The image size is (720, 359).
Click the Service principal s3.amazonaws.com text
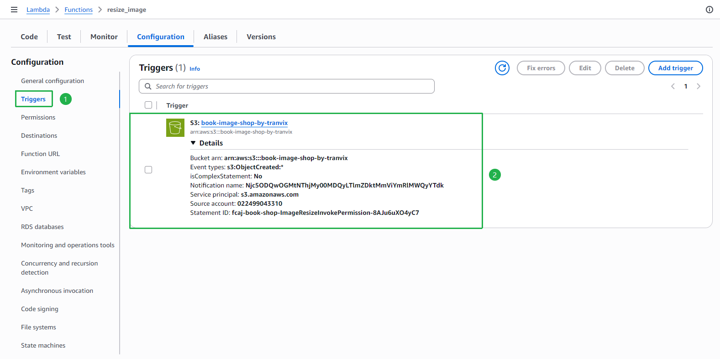(x=270, y=194)
